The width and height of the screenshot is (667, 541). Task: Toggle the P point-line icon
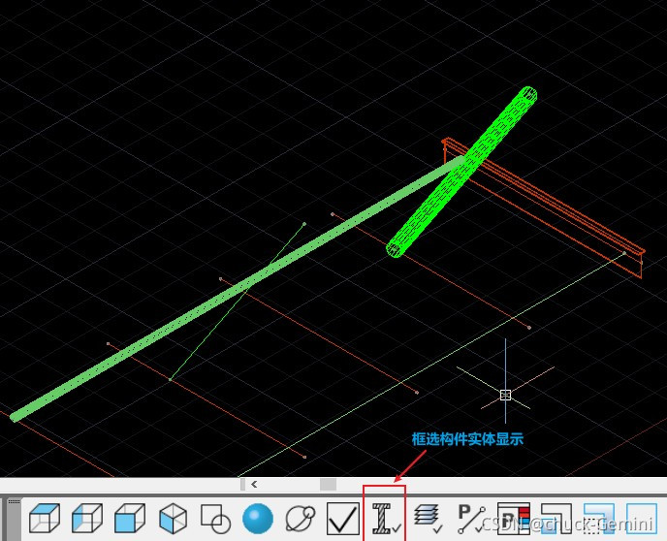coord(470,519)
